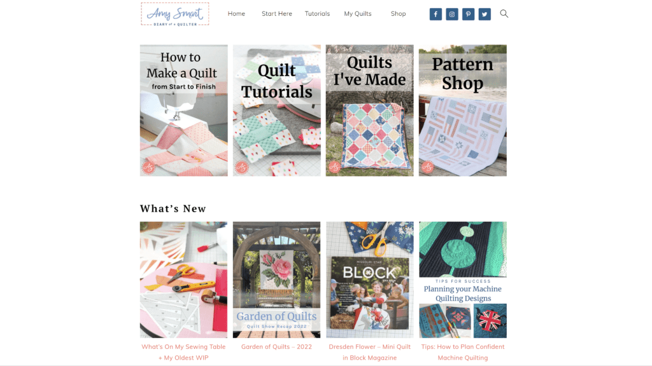Open the Quilt Tutorials tile
Viewport: 652px width, 366px height.
(276, 111)
